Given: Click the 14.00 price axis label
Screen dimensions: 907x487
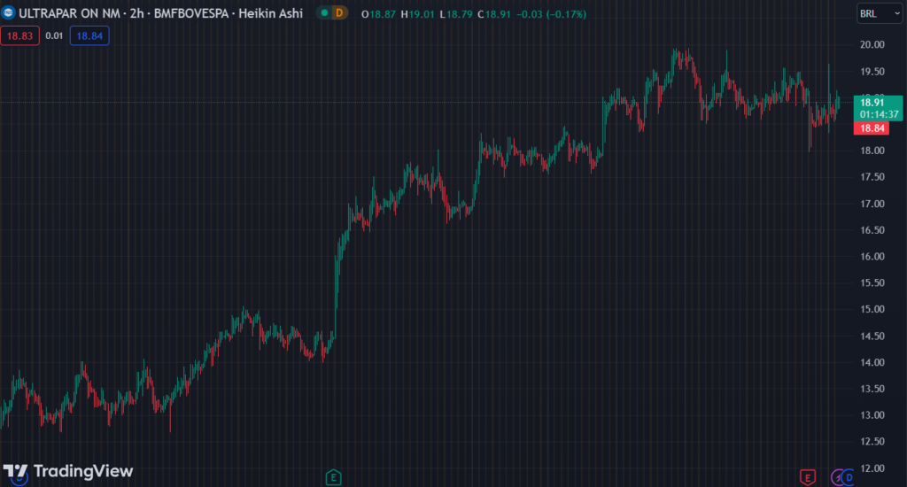Looking at the screenshot, I should (x=872, y=363).
